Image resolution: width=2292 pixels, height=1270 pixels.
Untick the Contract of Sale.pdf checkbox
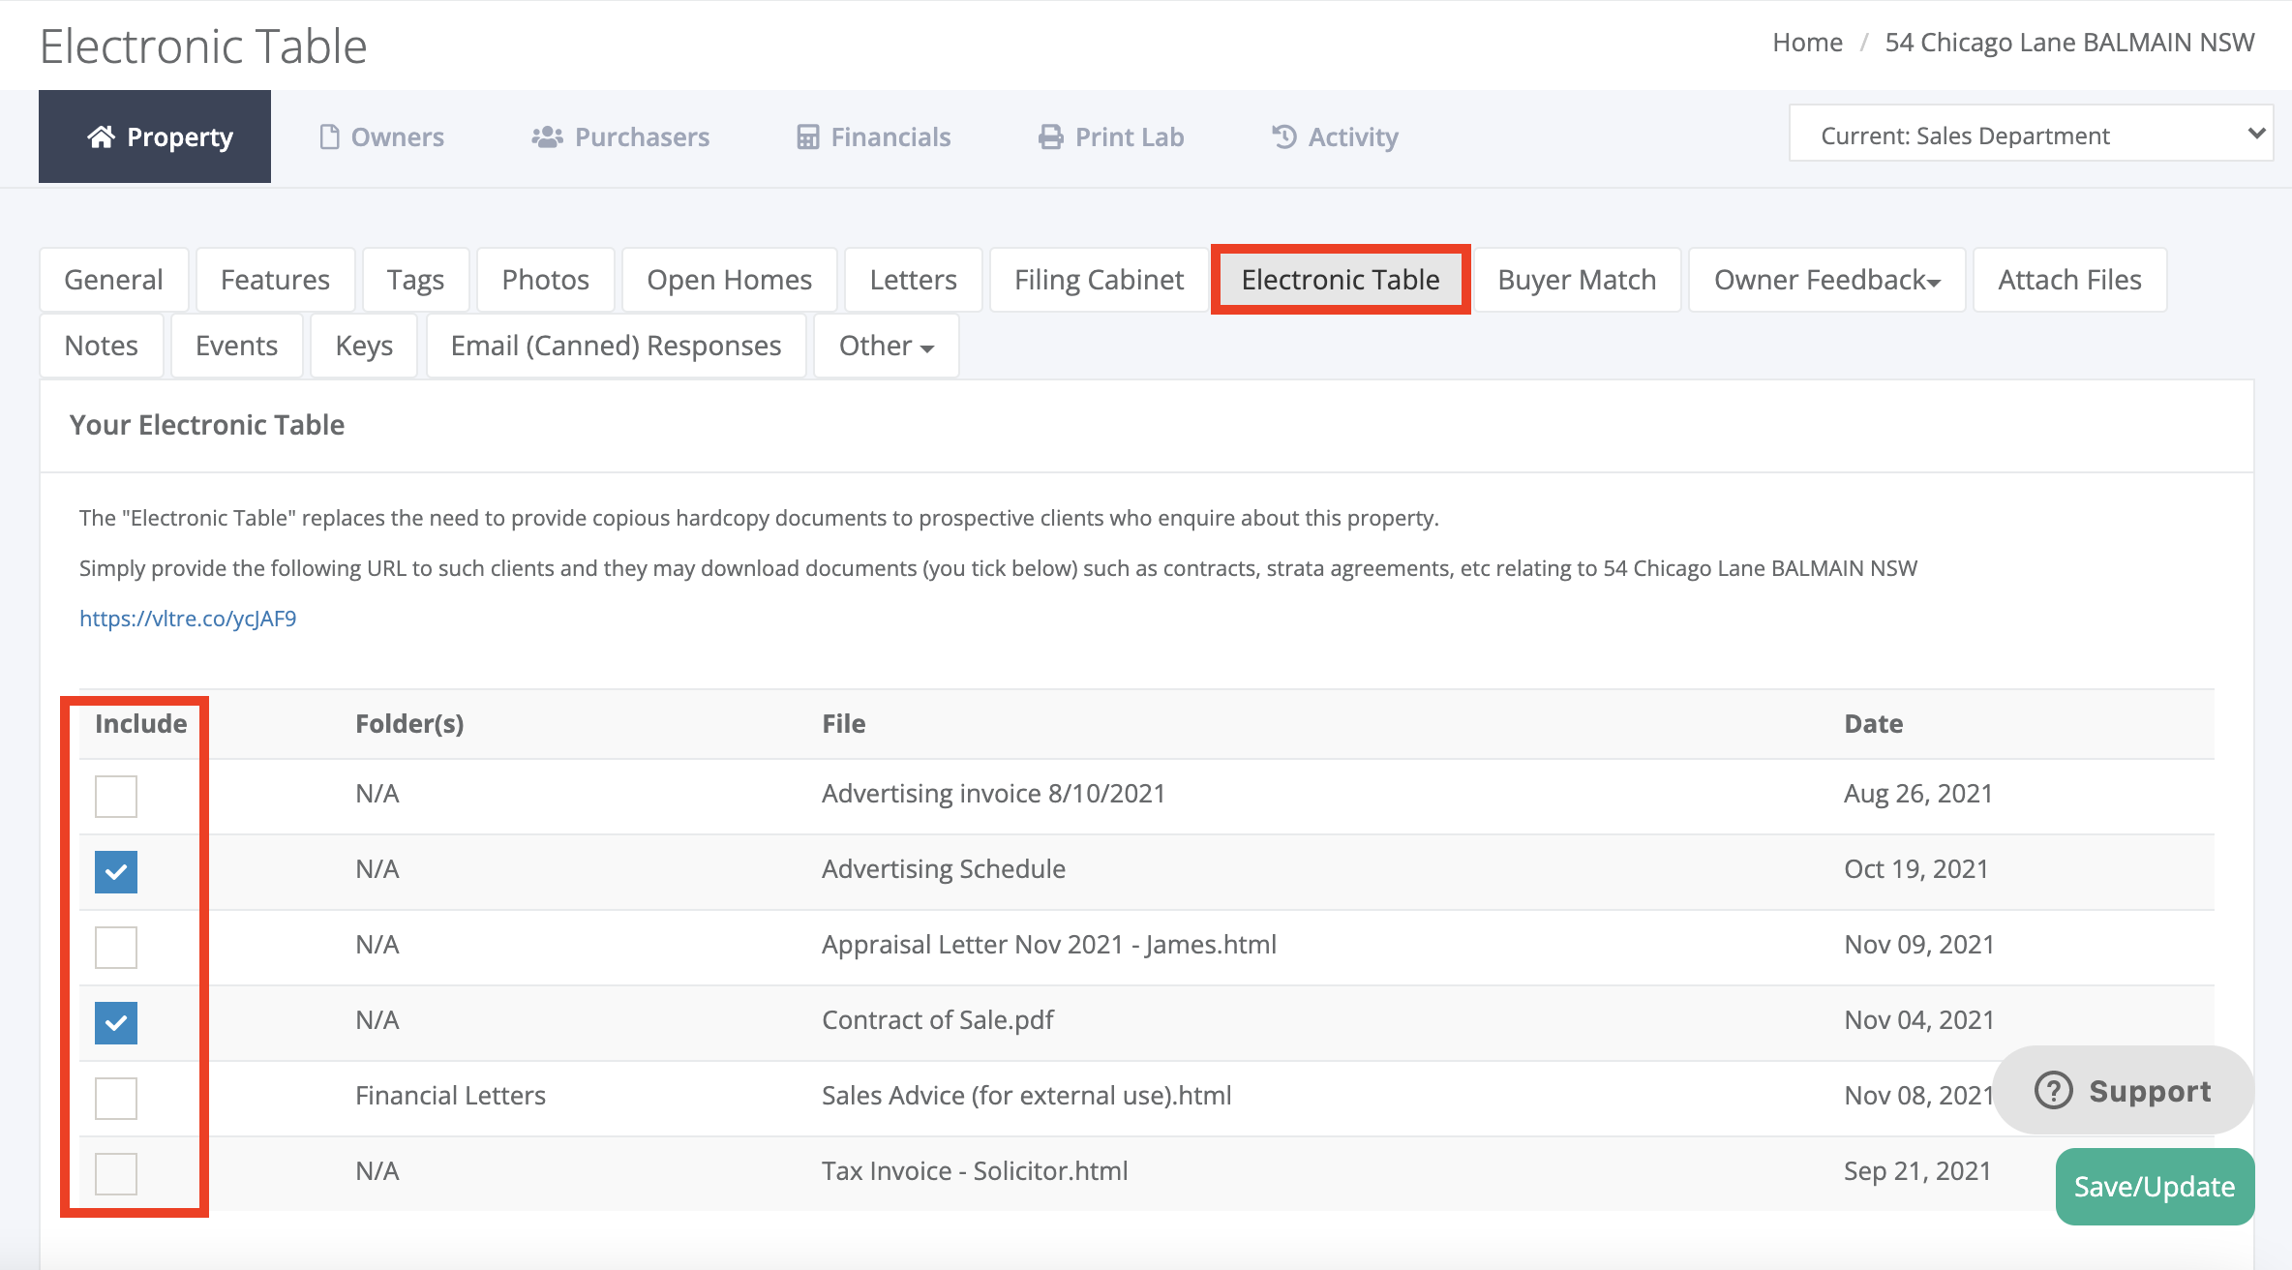(x=116, y=1022)
